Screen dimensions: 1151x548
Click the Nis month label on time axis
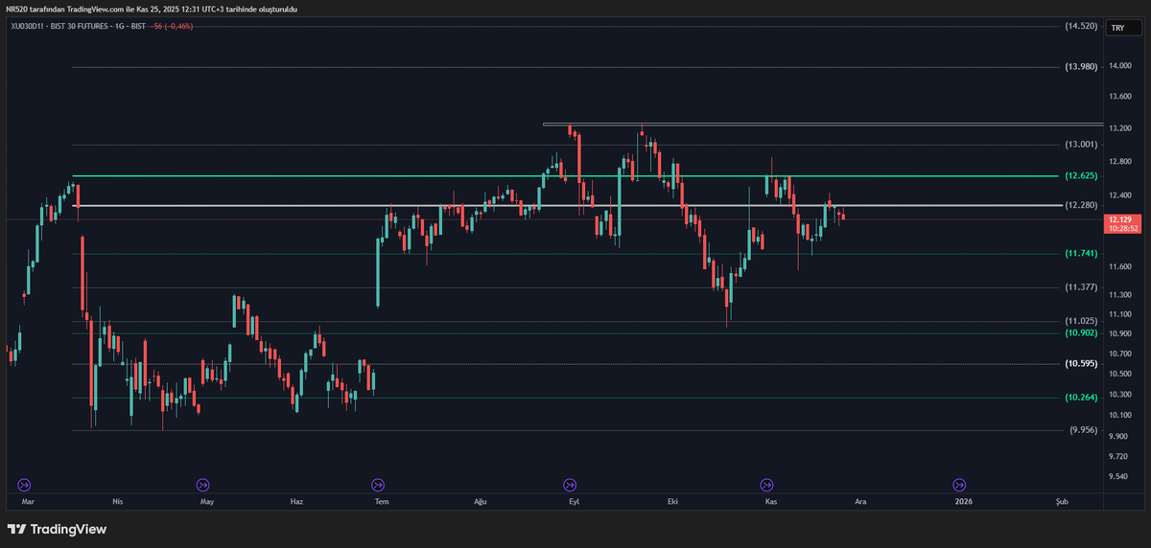(118, 501)
